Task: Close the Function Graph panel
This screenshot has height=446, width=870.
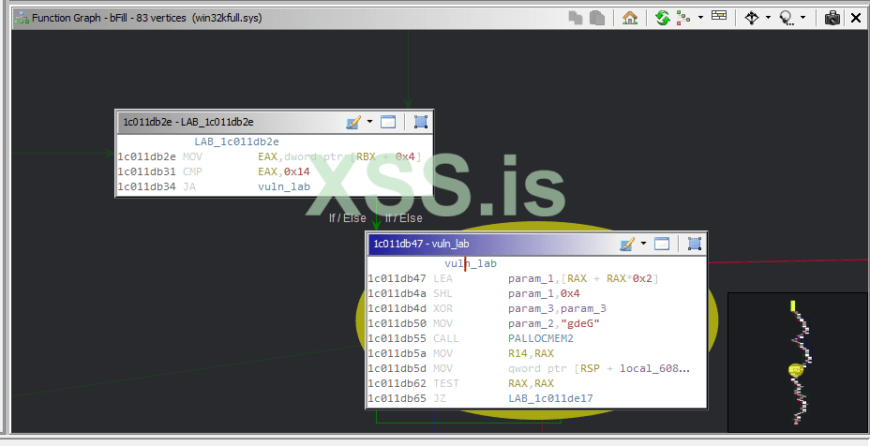Action: pyautogui.click(x=856, y=18)
